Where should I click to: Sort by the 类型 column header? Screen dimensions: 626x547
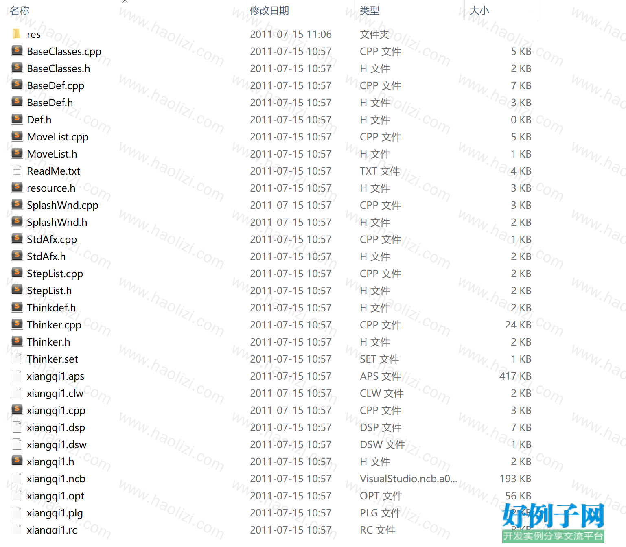click(x=370, y=11)
